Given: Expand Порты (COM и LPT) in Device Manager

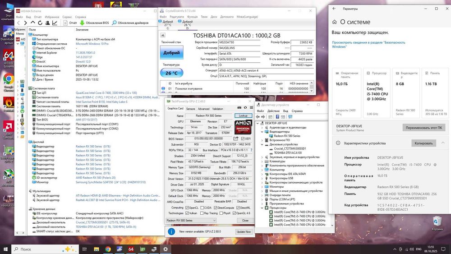Looking at the screenshot, I should coord(262,199).
